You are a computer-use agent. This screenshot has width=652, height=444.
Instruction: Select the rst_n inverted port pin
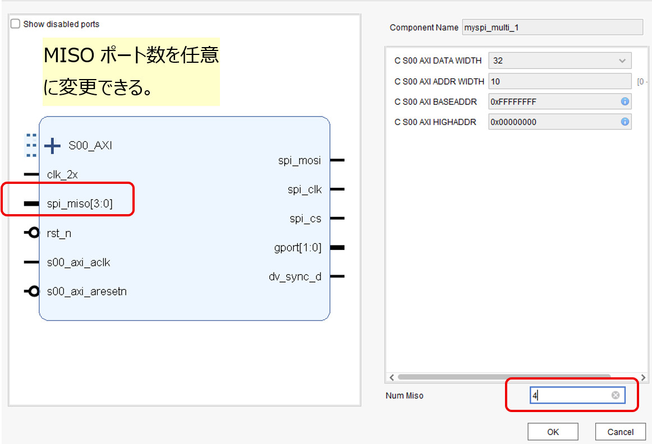31,233
